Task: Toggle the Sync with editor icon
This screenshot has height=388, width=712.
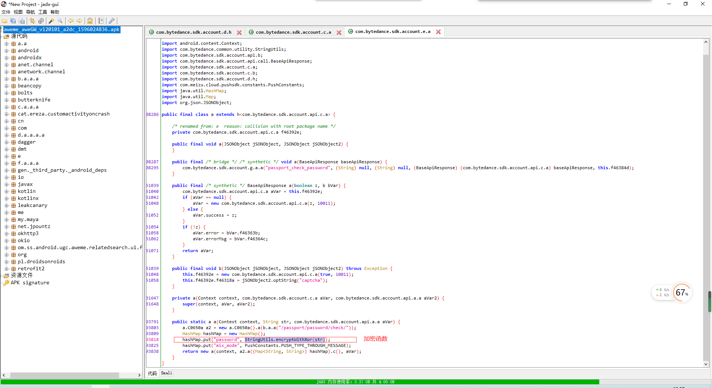Action: pyautogui.click(x=32, y=21)
